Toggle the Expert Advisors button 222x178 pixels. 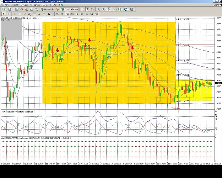(x=70, y=9)
